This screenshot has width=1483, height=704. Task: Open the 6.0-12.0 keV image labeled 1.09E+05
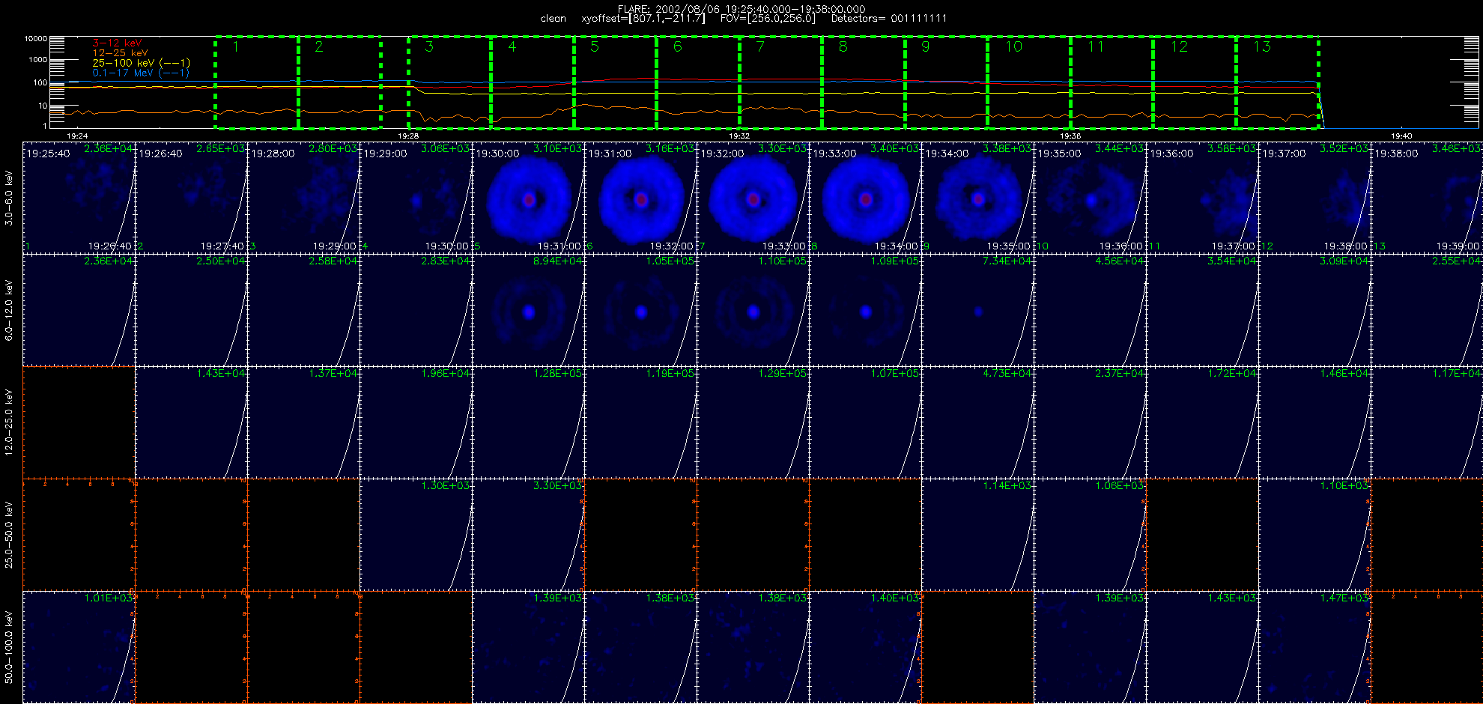(866, 310)
